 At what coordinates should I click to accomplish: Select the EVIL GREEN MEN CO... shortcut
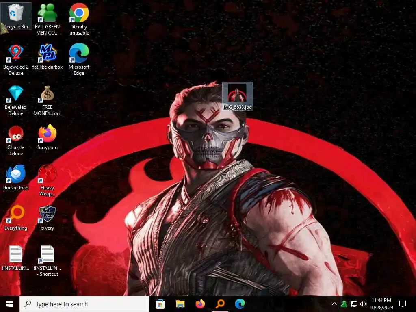coord(47,19)
